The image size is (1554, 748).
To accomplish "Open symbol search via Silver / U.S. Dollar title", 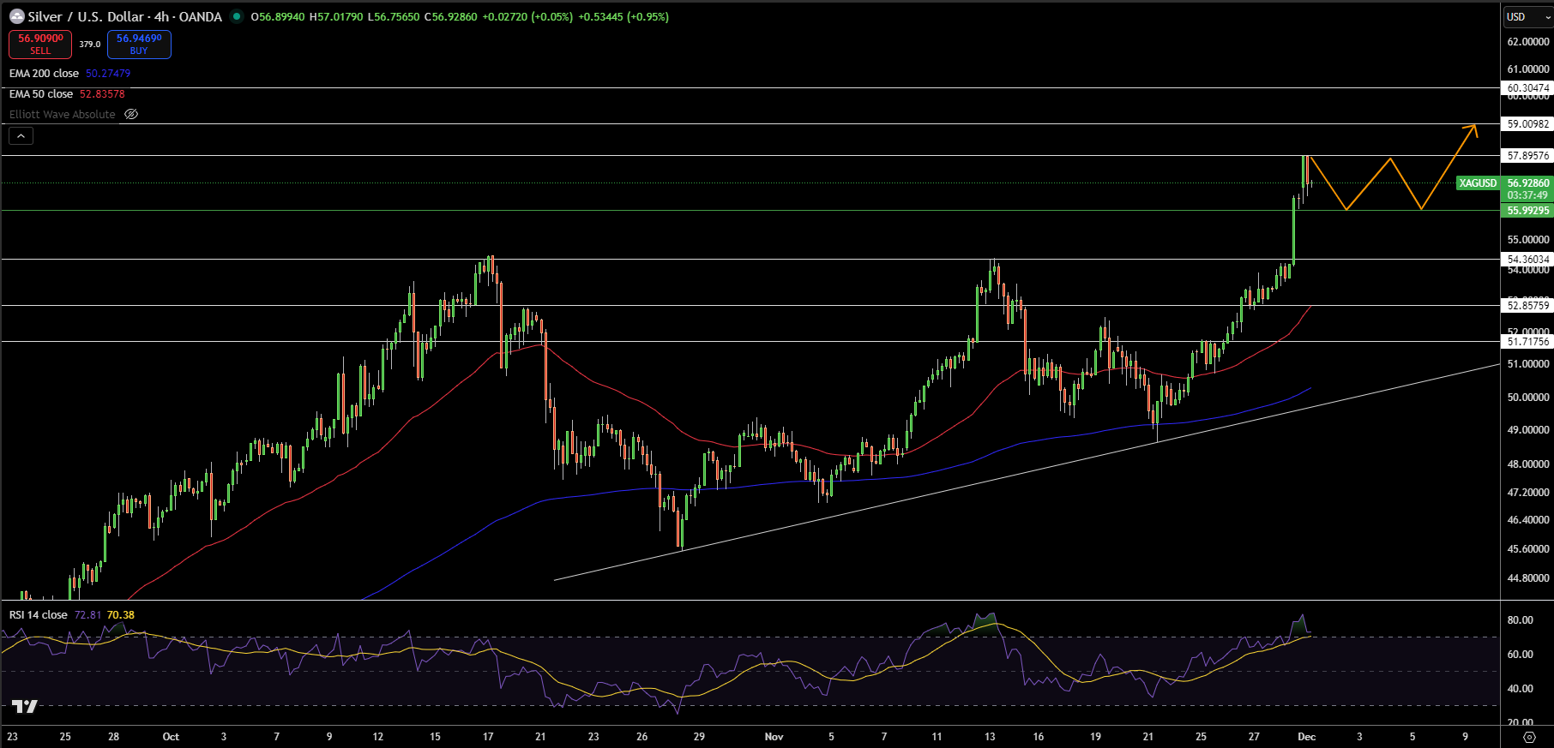I will 124,16.
